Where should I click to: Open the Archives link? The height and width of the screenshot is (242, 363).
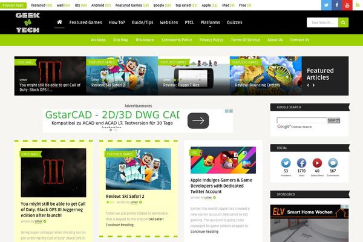click(x=98, y=40)
